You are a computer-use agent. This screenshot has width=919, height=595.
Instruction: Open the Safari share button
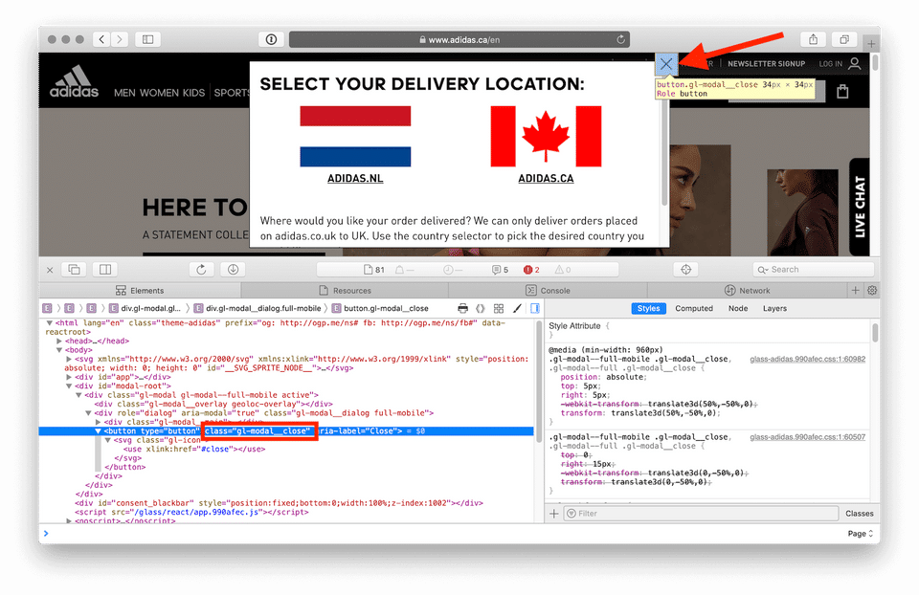814,39
